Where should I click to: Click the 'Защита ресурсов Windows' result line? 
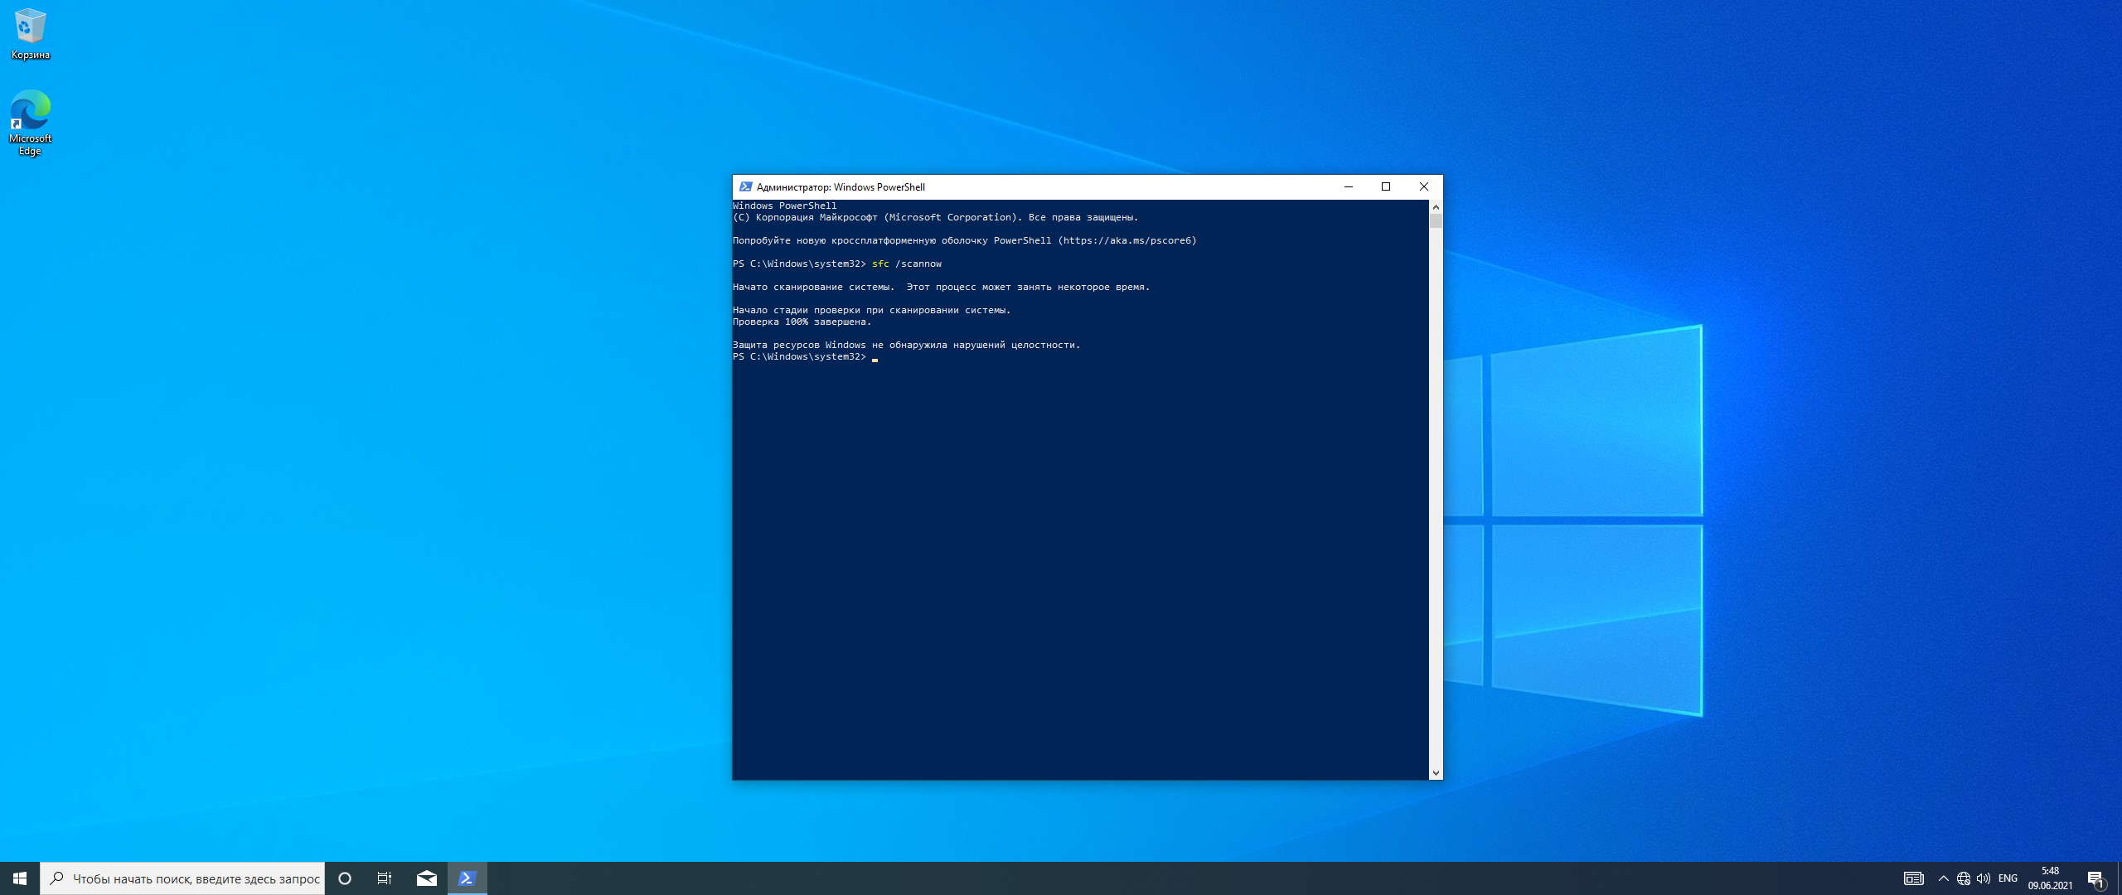click(x=906, y=345)
